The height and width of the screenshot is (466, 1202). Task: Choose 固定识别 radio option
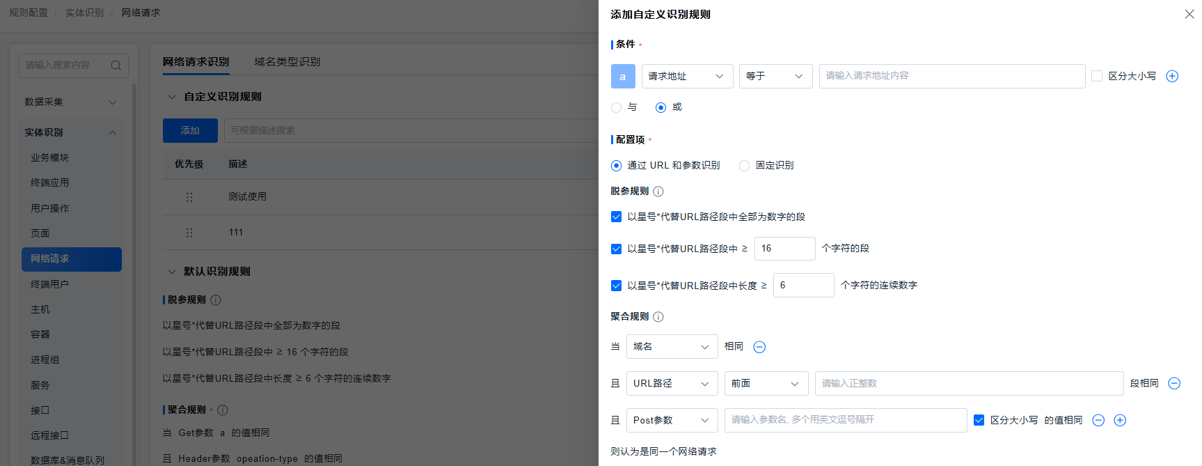click(x=744, y=166)
